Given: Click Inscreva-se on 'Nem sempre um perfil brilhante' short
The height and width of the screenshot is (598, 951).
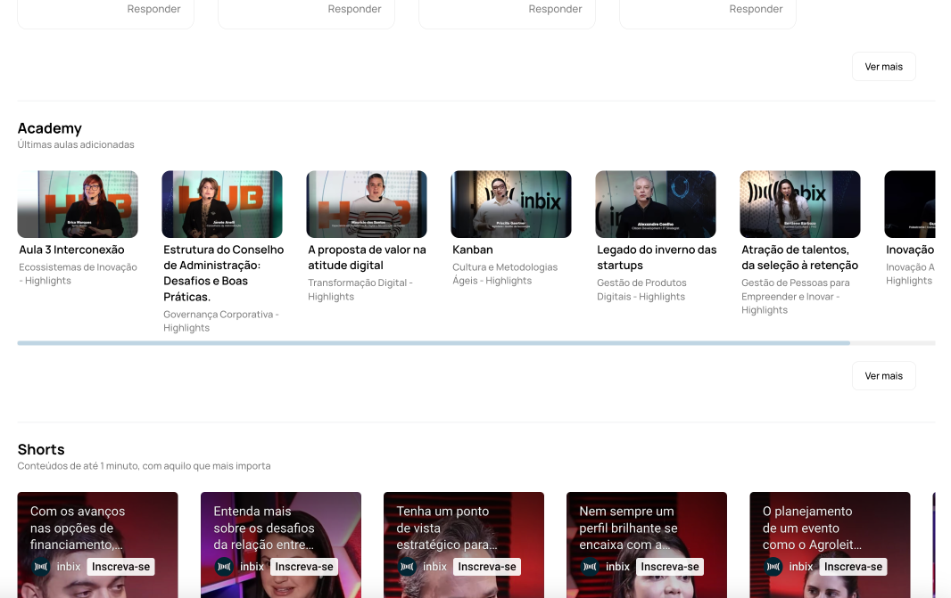Looking at the screenshot, I should point(670,567).
